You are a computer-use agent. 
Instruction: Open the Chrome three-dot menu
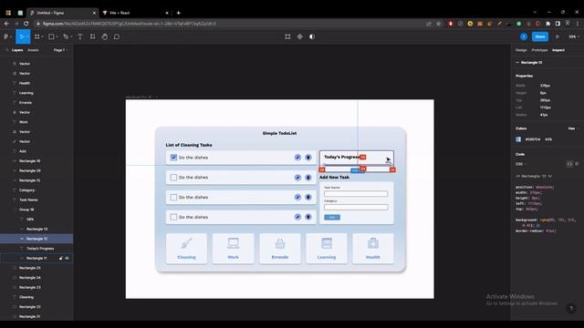(x=577, y=24)
